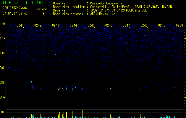Viewport: 186px width, 118px height.
Task: Select the meteor count 16
Action: point(43,14)
